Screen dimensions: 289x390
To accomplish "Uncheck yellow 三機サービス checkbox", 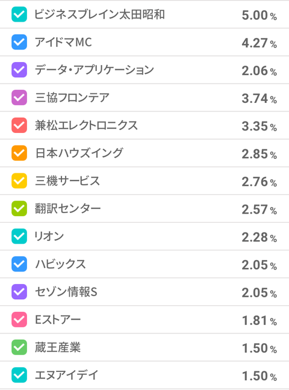I will [x=19, y=181].
